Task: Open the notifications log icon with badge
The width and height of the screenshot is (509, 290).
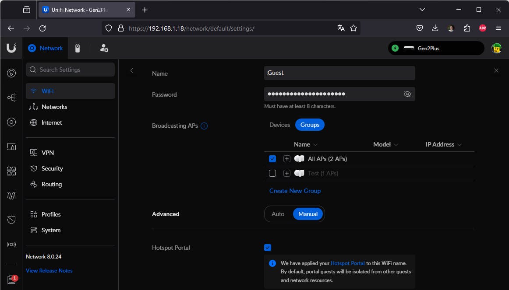Action: [x=11, y=280]
